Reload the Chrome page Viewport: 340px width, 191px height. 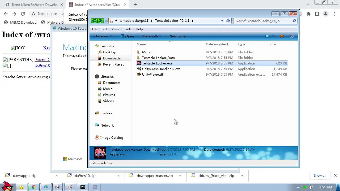pos(23,14)
